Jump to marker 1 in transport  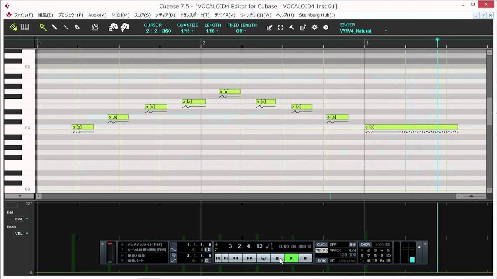362,250
